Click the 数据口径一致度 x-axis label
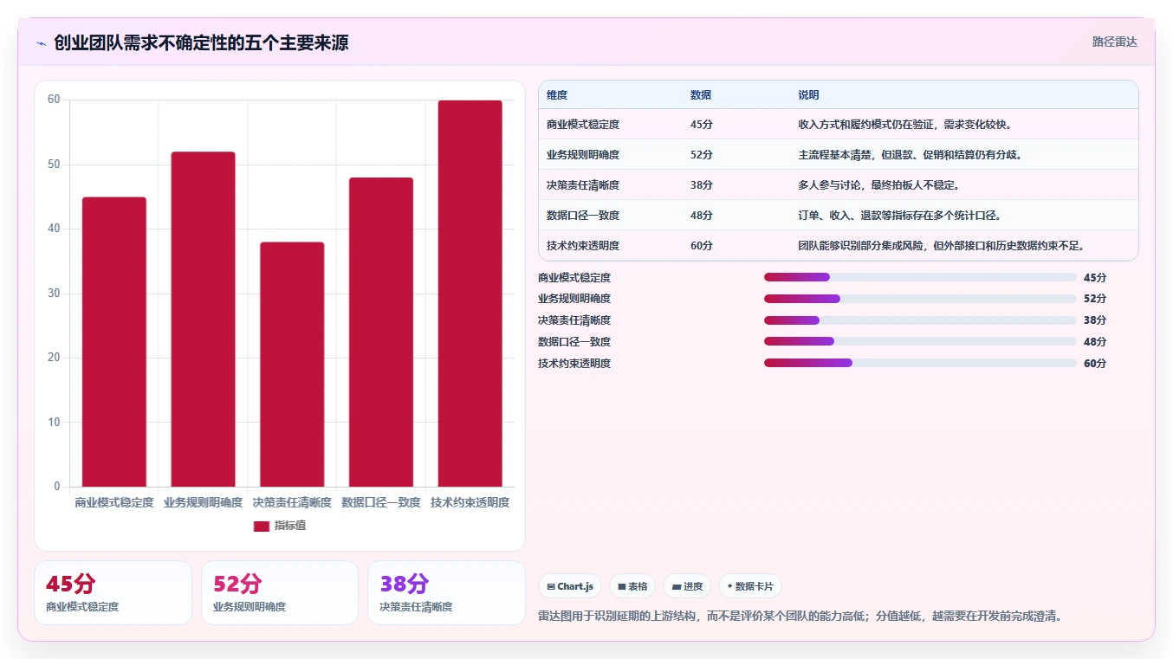This screenshot has height=659, width=1173. click(381, 502)
